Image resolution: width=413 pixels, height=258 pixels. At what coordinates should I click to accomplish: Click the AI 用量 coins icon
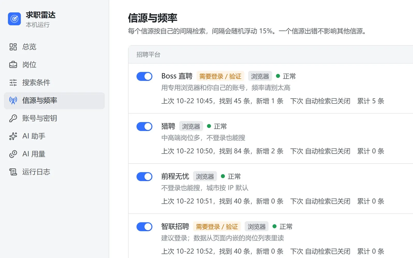tap(13, 154)
